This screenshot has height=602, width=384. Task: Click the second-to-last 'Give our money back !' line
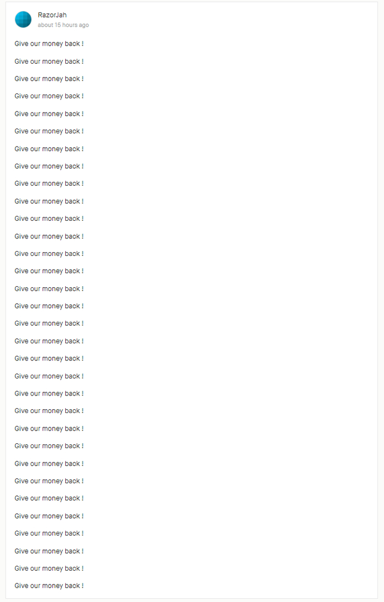coord(49,568)
